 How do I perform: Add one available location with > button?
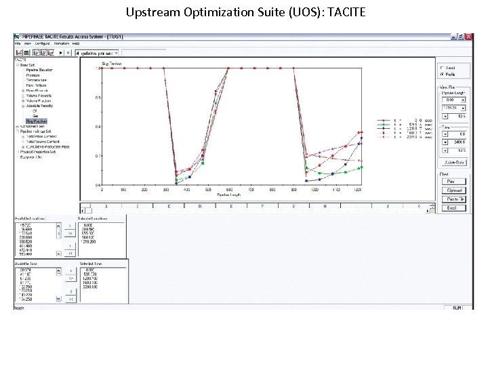click(x=70, y=226)
